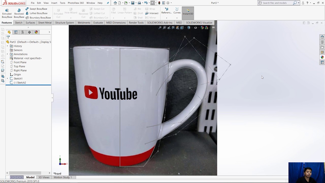Select the Extruded Boss/Base tool
This screenshot has width=325, height=183.
[x=7, y=13]
